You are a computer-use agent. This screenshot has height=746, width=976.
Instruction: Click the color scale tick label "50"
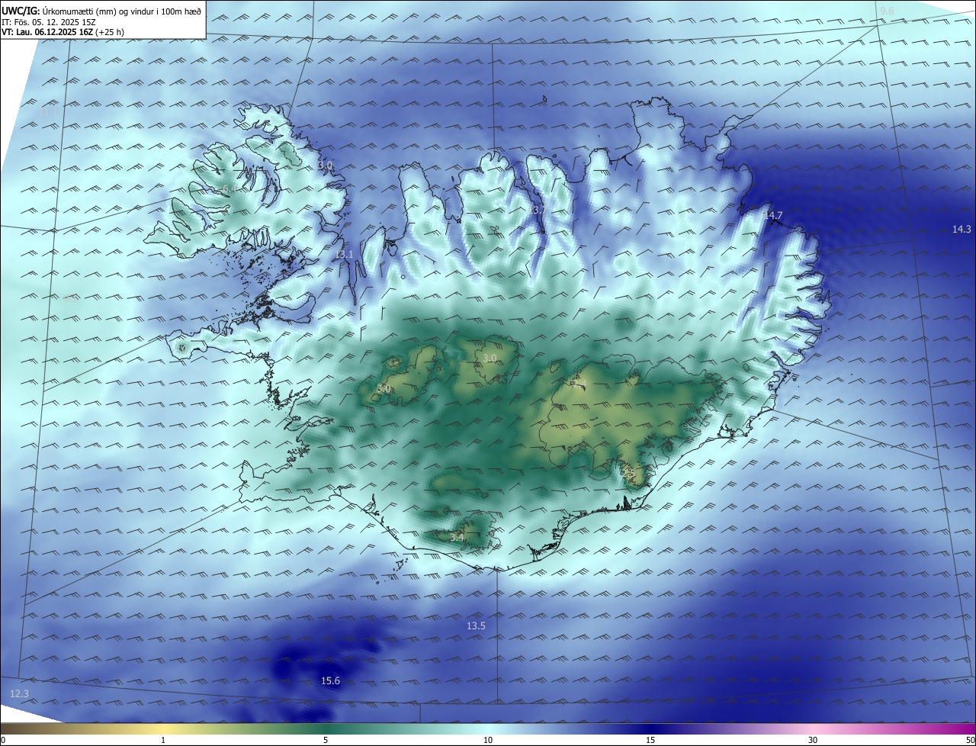tap(970, 740)
